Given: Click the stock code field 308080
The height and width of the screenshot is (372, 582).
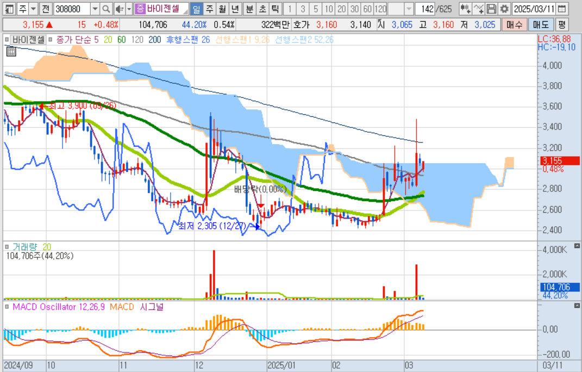Looking at the screenshot, I should (x=72, y=9).
